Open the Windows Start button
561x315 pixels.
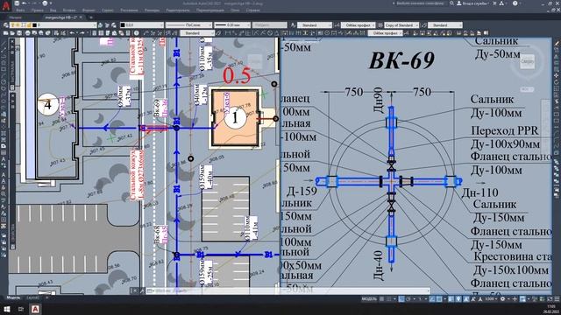tap(6, 309)
